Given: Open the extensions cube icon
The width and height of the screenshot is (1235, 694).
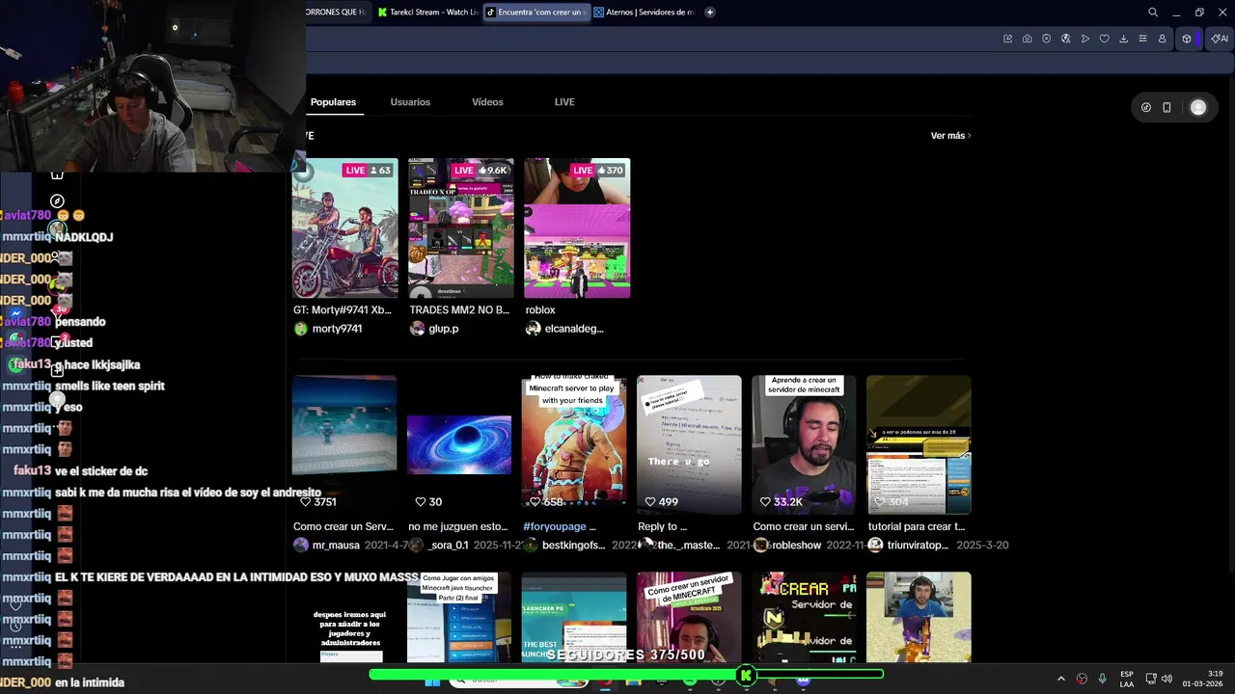Looking at the screenshot, I should (x=1187, y=39).
